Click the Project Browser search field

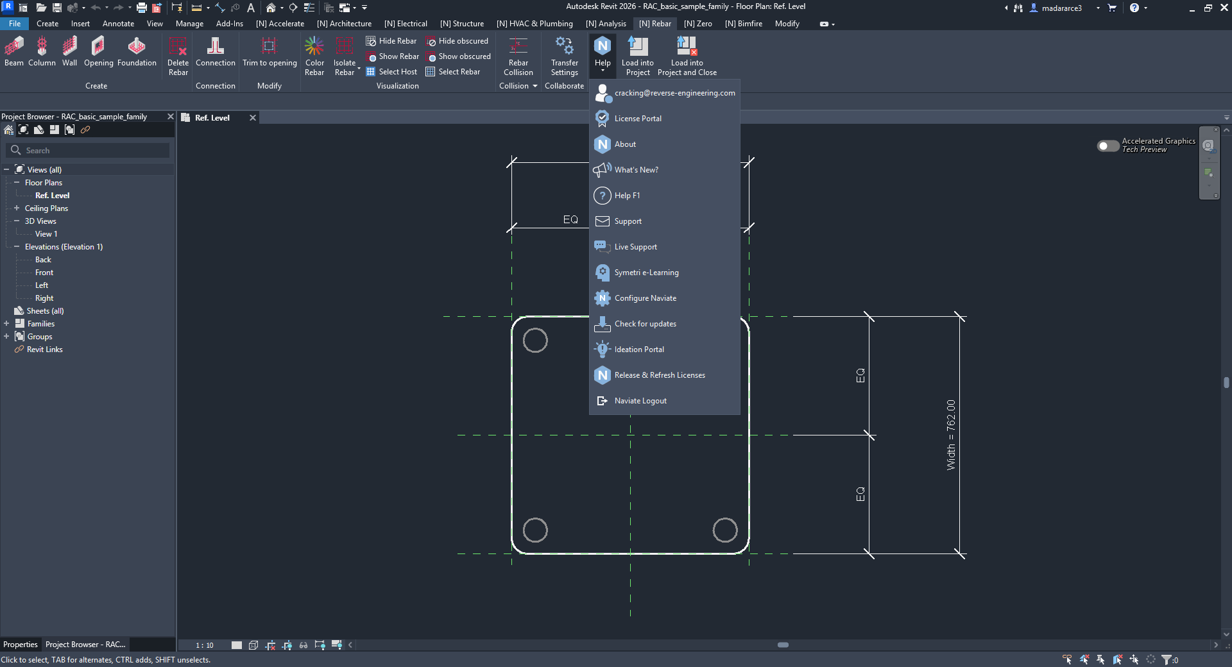tap(90, 151)
